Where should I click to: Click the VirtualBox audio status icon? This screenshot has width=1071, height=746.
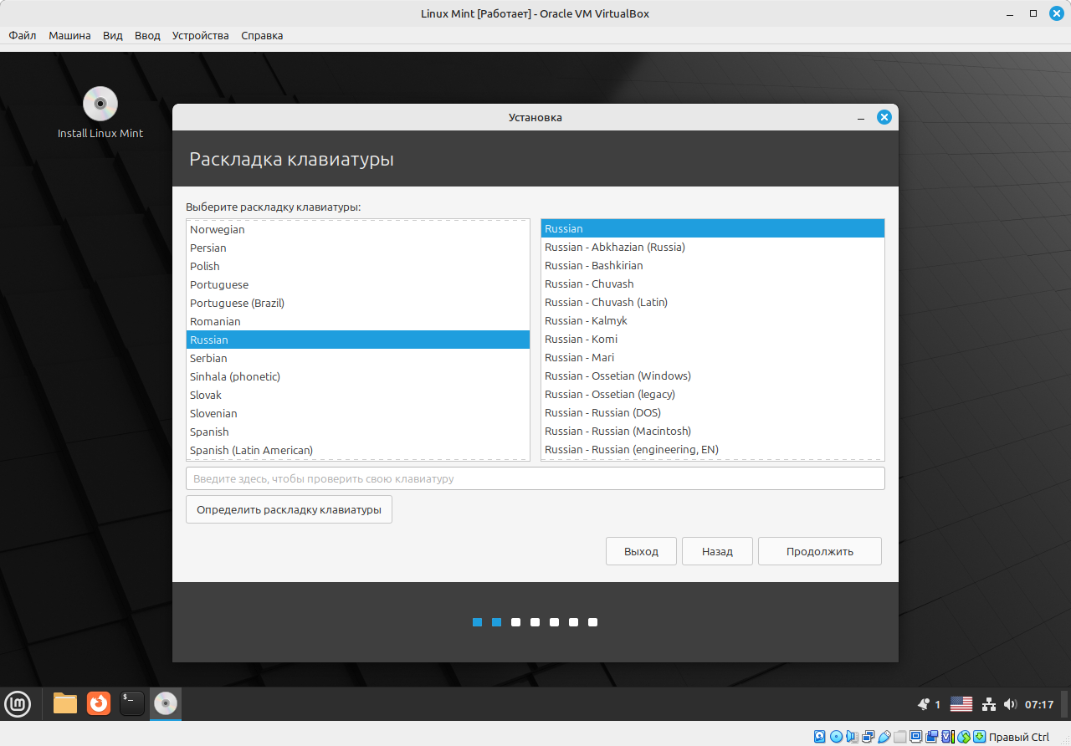pyautogui.click(x=852, y=737)
